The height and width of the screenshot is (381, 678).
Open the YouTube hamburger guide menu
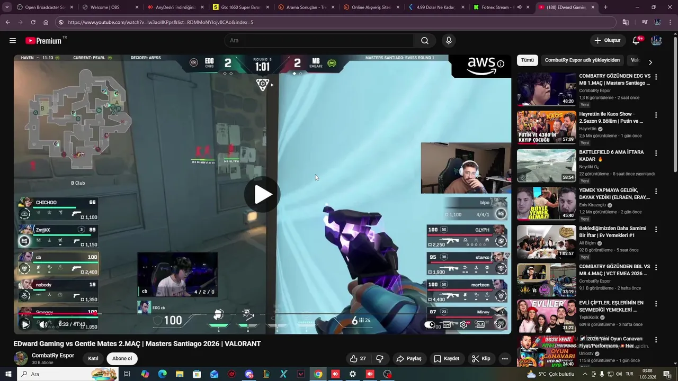pos(13,41)
